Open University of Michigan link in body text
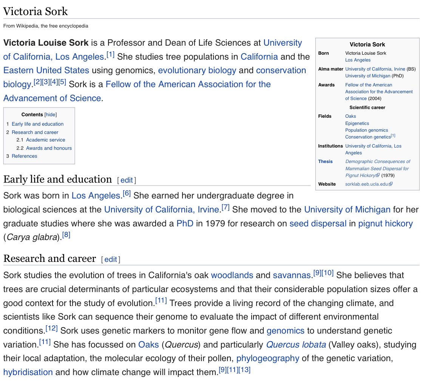The width and height of the screenshot is (425, 383). click(x=347, y=209)
